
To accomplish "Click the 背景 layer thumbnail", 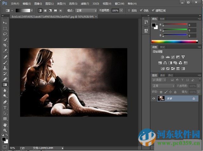I will 161,99.
